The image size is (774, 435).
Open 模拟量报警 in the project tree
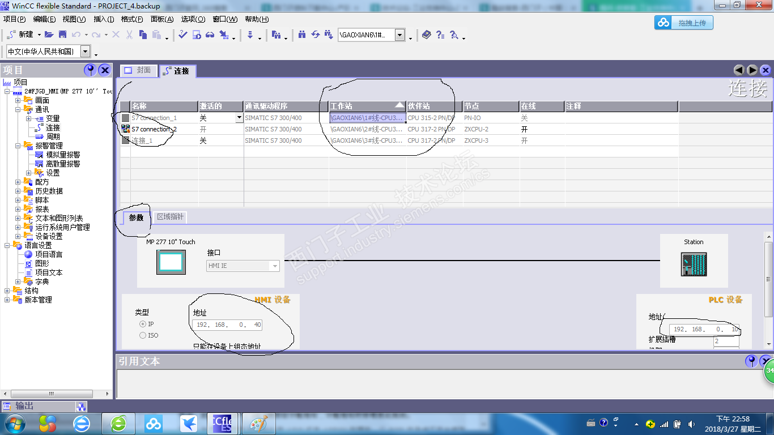point(63,155)
